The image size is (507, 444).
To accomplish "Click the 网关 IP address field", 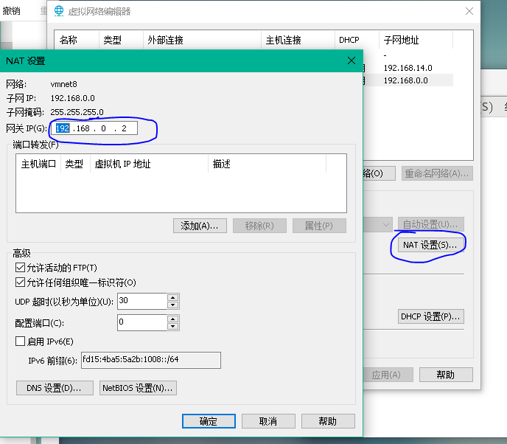I will (x=94, y=128).
